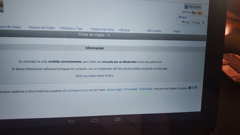Select the Foro search radio button
240x135 pixels.
(x=183, y=22)
